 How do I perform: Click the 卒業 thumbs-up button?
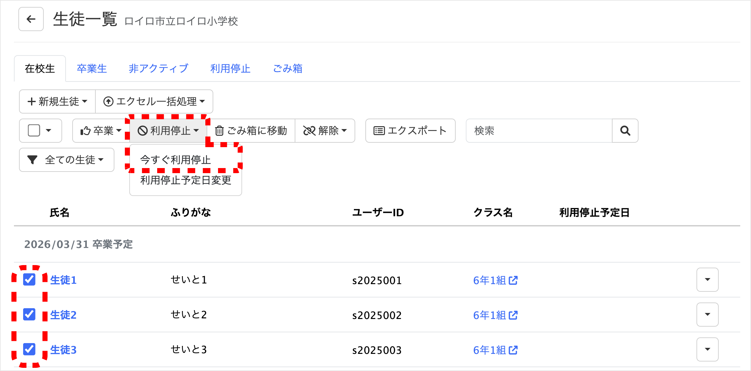point(100,131)
